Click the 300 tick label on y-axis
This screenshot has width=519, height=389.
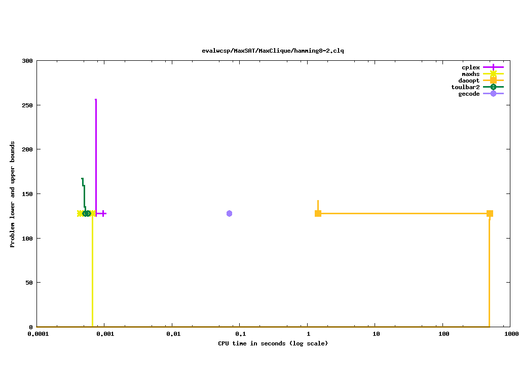pyautogui.click(x=27, y=61)
